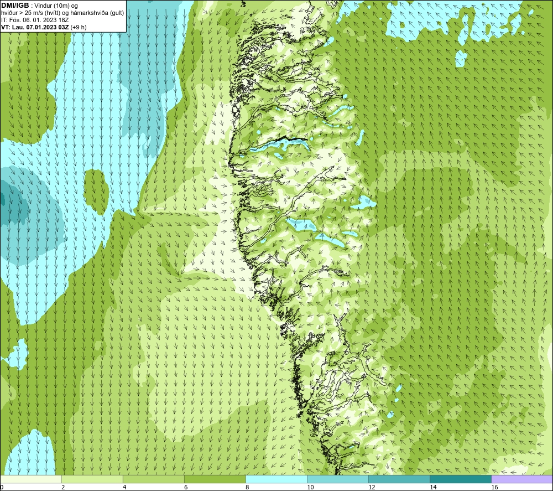
Task: Click the 2–4 m/s light green legend swatch
Action: coord(92,479)
